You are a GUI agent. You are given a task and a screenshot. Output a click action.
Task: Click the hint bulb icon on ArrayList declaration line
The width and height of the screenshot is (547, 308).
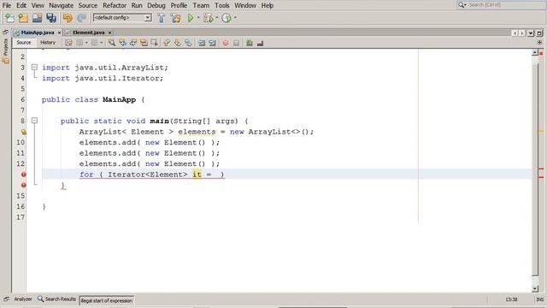click(x=23, y=132)
